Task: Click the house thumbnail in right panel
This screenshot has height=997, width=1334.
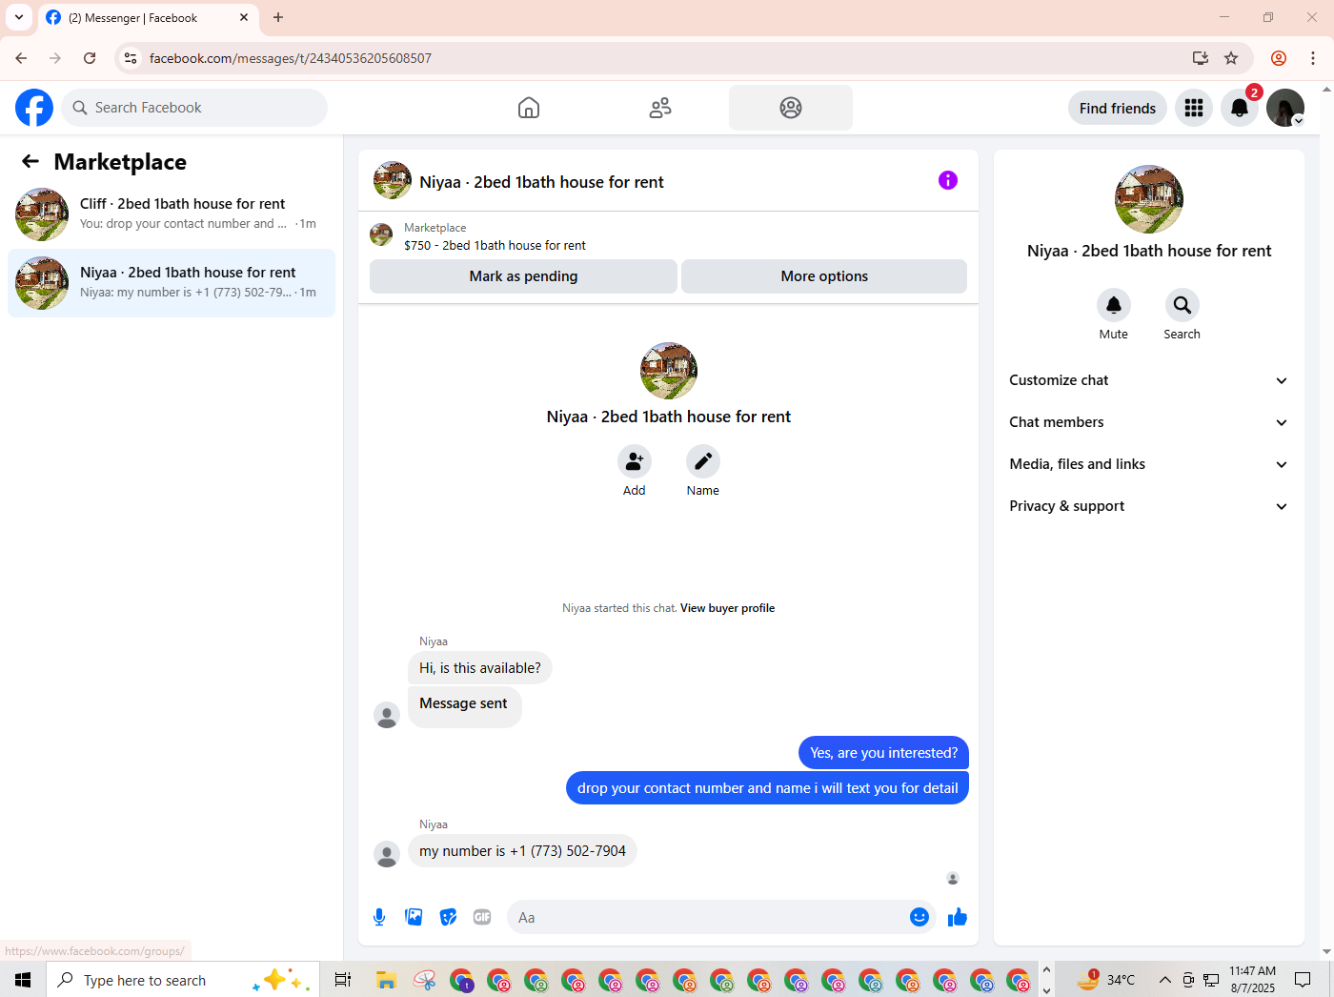Action: point(1149,199)
